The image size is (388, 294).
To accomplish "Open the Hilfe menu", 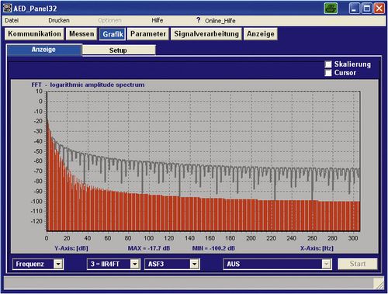I will pyautogui.click(x=158, y=20).
